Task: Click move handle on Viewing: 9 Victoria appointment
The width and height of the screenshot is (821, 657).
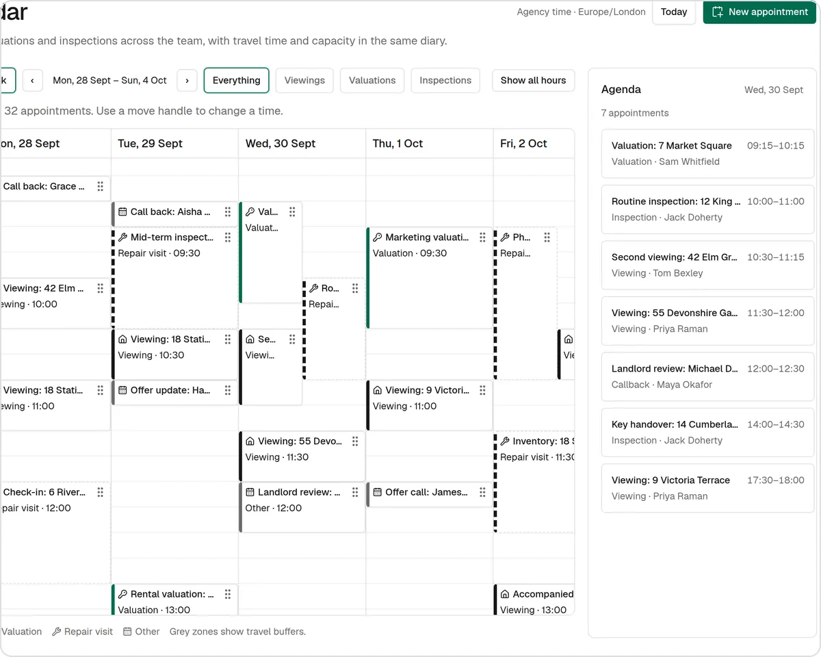Action: 482,390
